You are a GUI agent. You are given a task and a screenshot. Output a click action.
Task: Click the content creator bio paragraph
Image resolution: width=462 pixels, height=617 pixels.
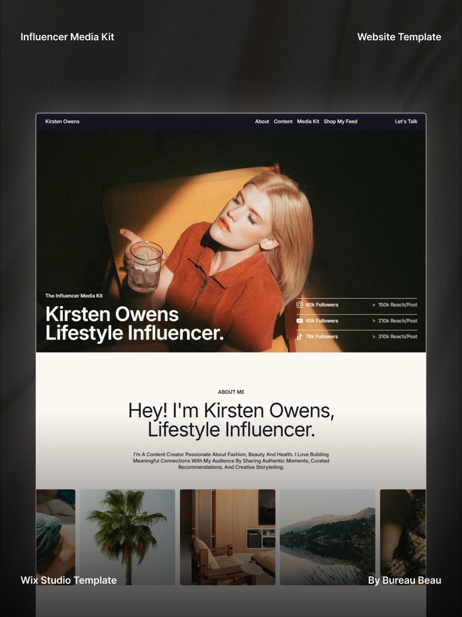(x=231, y=461)
